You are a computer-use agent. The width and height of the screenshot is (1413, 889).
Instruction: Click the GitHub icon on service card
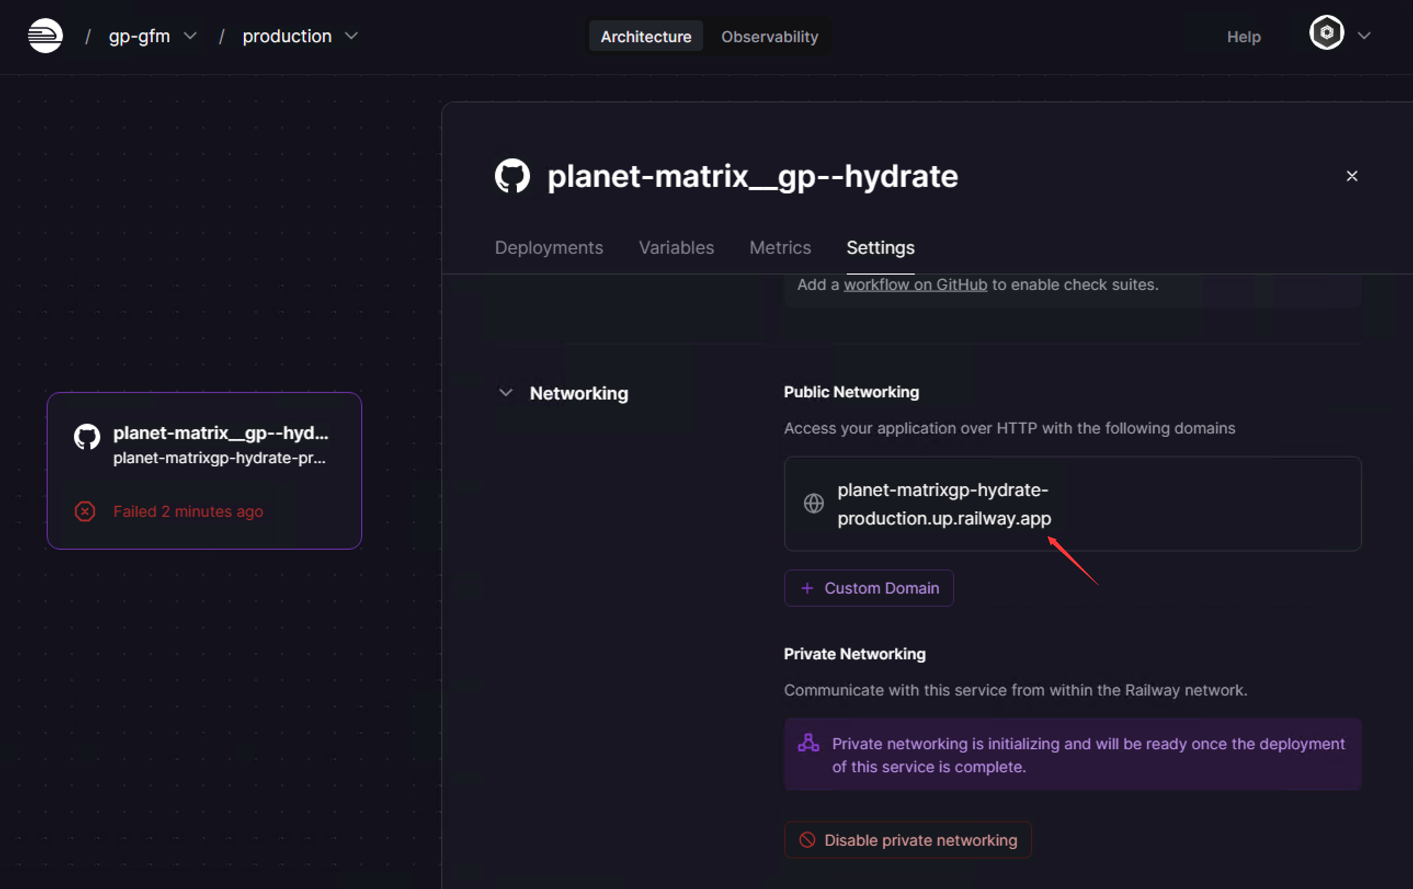pyautogui.click(x=87, y=437)
